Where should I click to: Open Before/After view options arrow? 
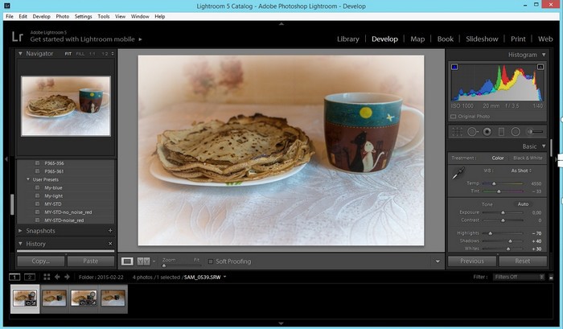click(x=154, y=261)
